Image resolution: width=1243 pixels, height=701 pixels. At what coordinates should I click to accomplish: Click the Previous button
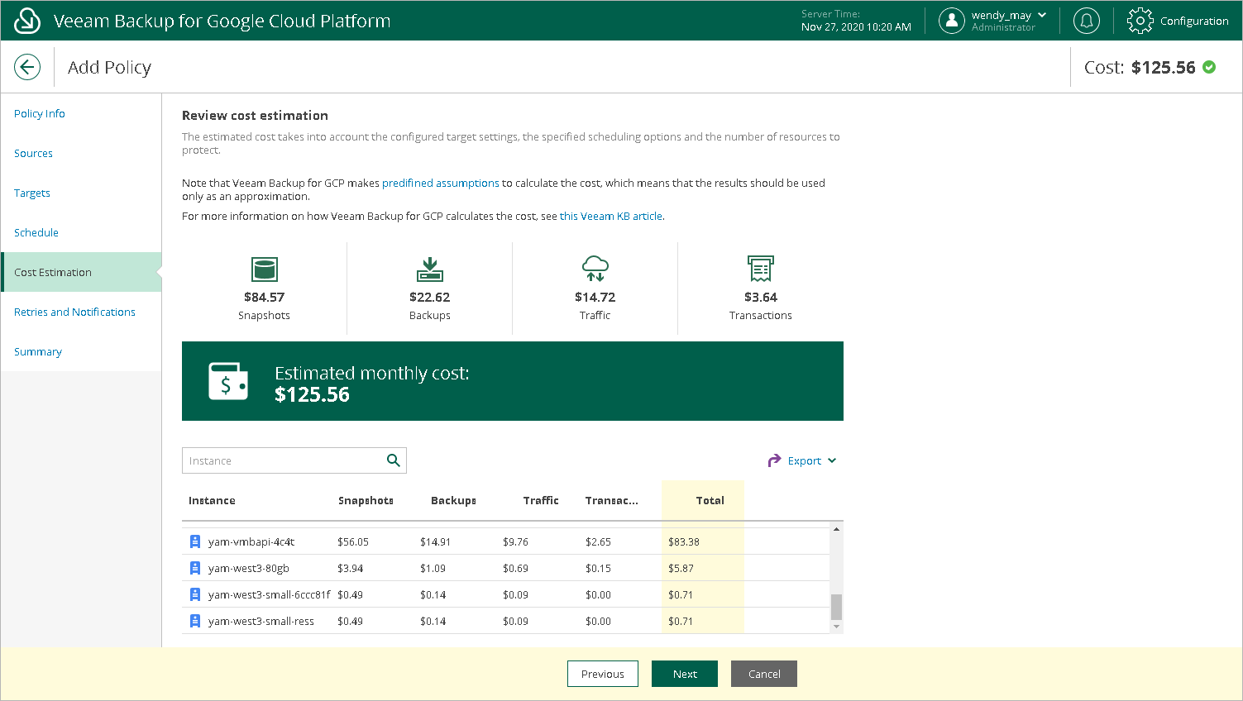[603, 674]
